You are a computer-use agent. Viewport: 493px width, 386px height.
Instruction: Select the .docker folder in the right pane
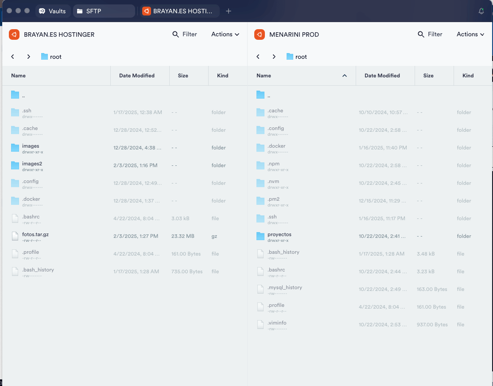pyautogui.click(x=370, y=148)
